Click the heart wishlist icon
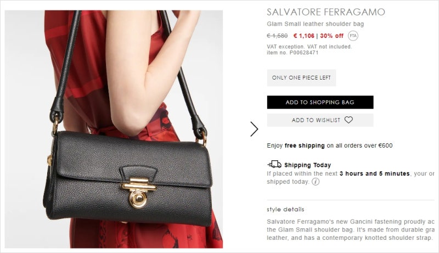 coord(348,120)
